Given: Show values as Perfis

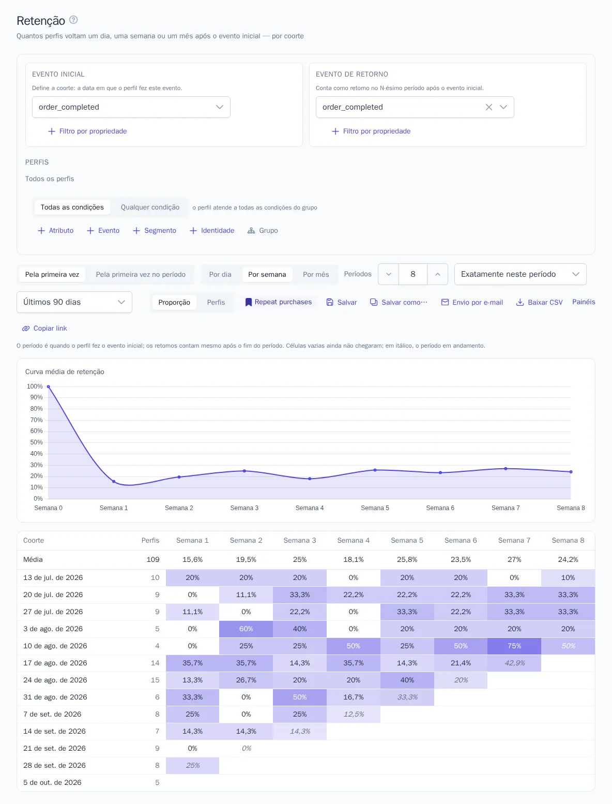Looking at the screenshot, I should tap(216, 302).
